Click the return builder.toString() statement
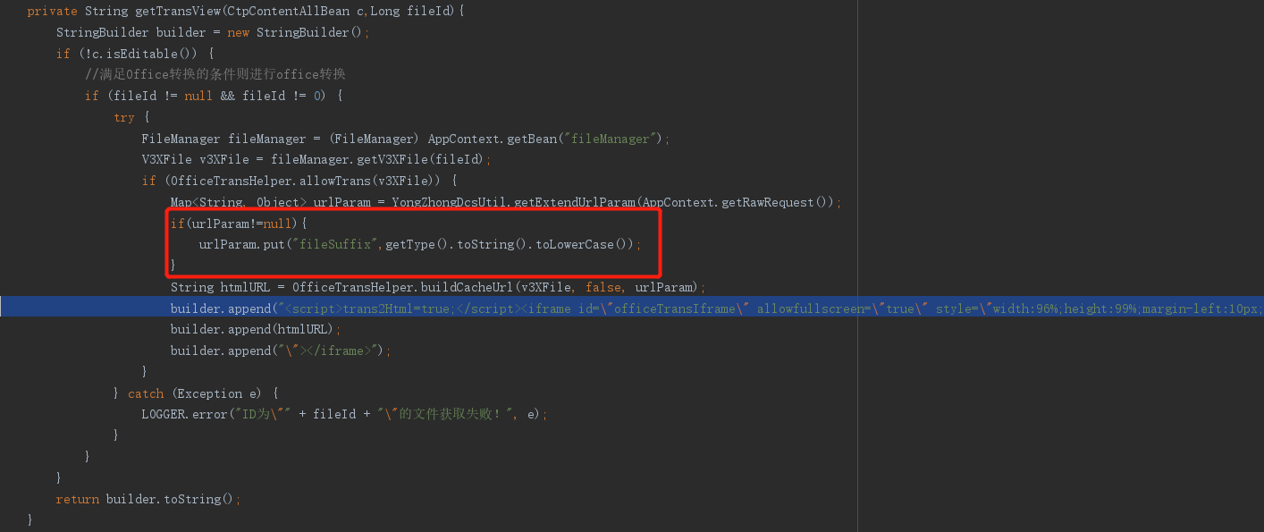Viewport: 1264px width, 532px height. (148, 499)
